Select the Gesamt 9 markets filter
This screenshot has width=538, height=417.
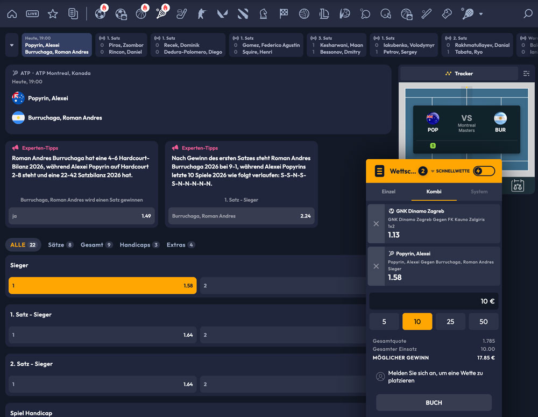click(96, 245)
